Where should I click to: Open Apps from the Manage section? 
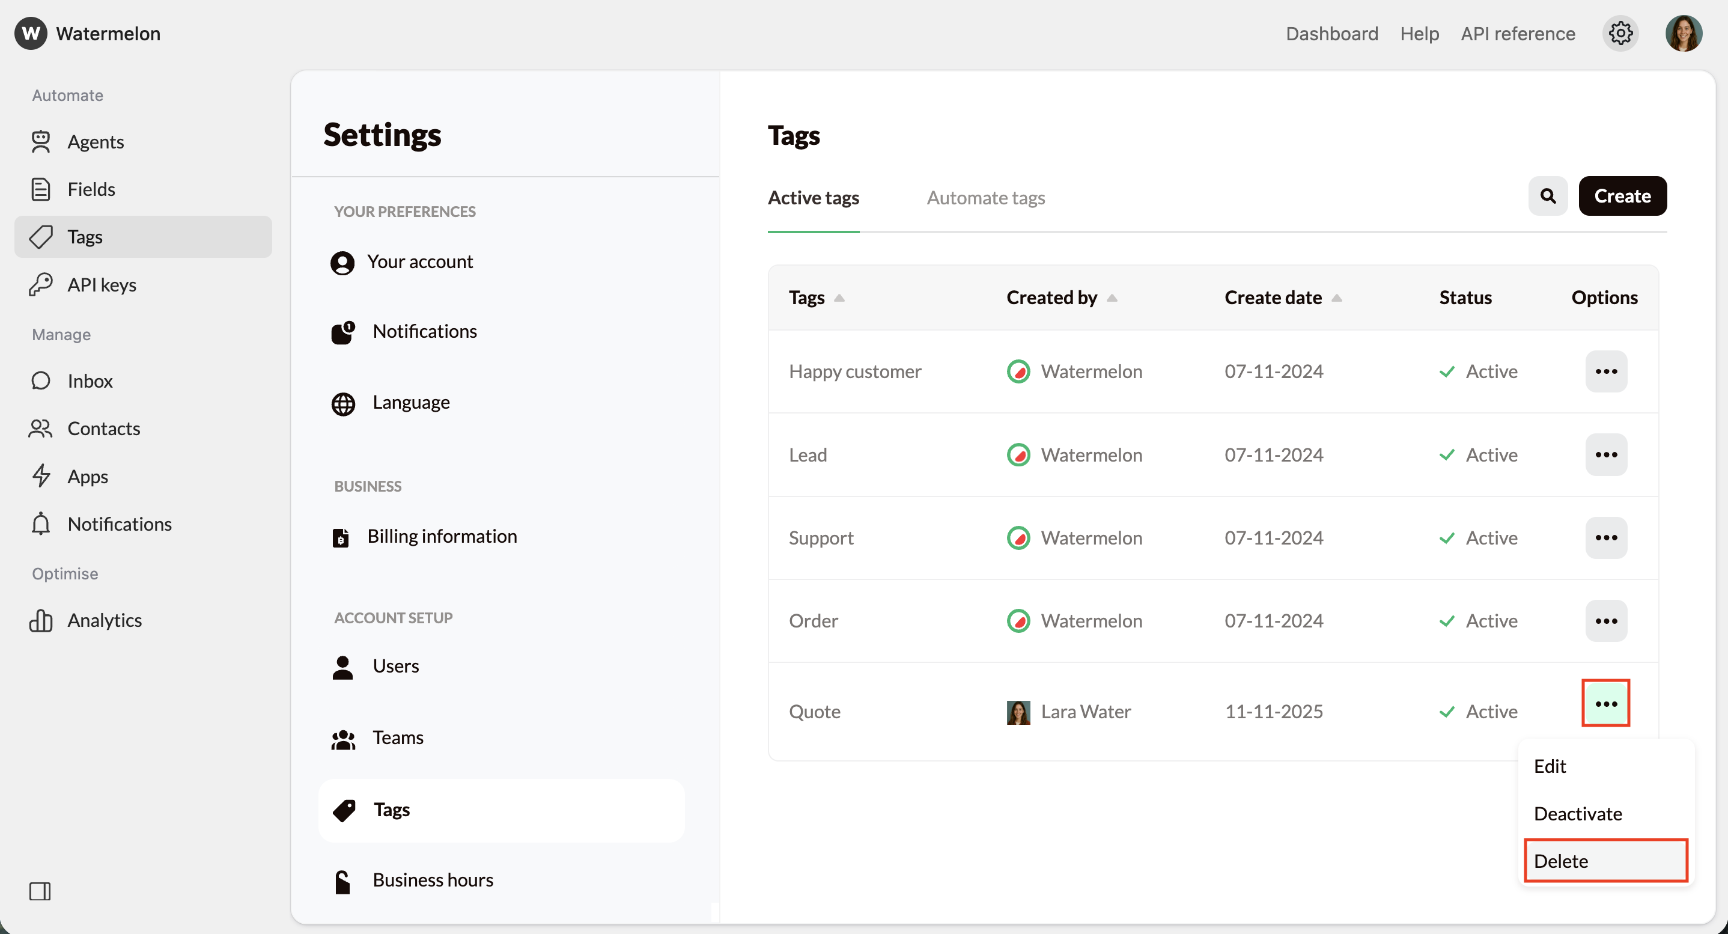87,477
